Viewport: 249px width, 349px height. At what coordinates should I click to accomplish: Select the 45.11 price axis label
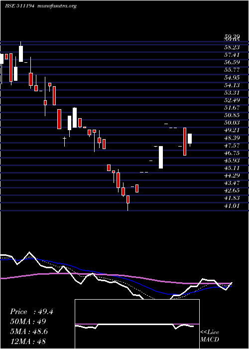click(x=232, y=169)
